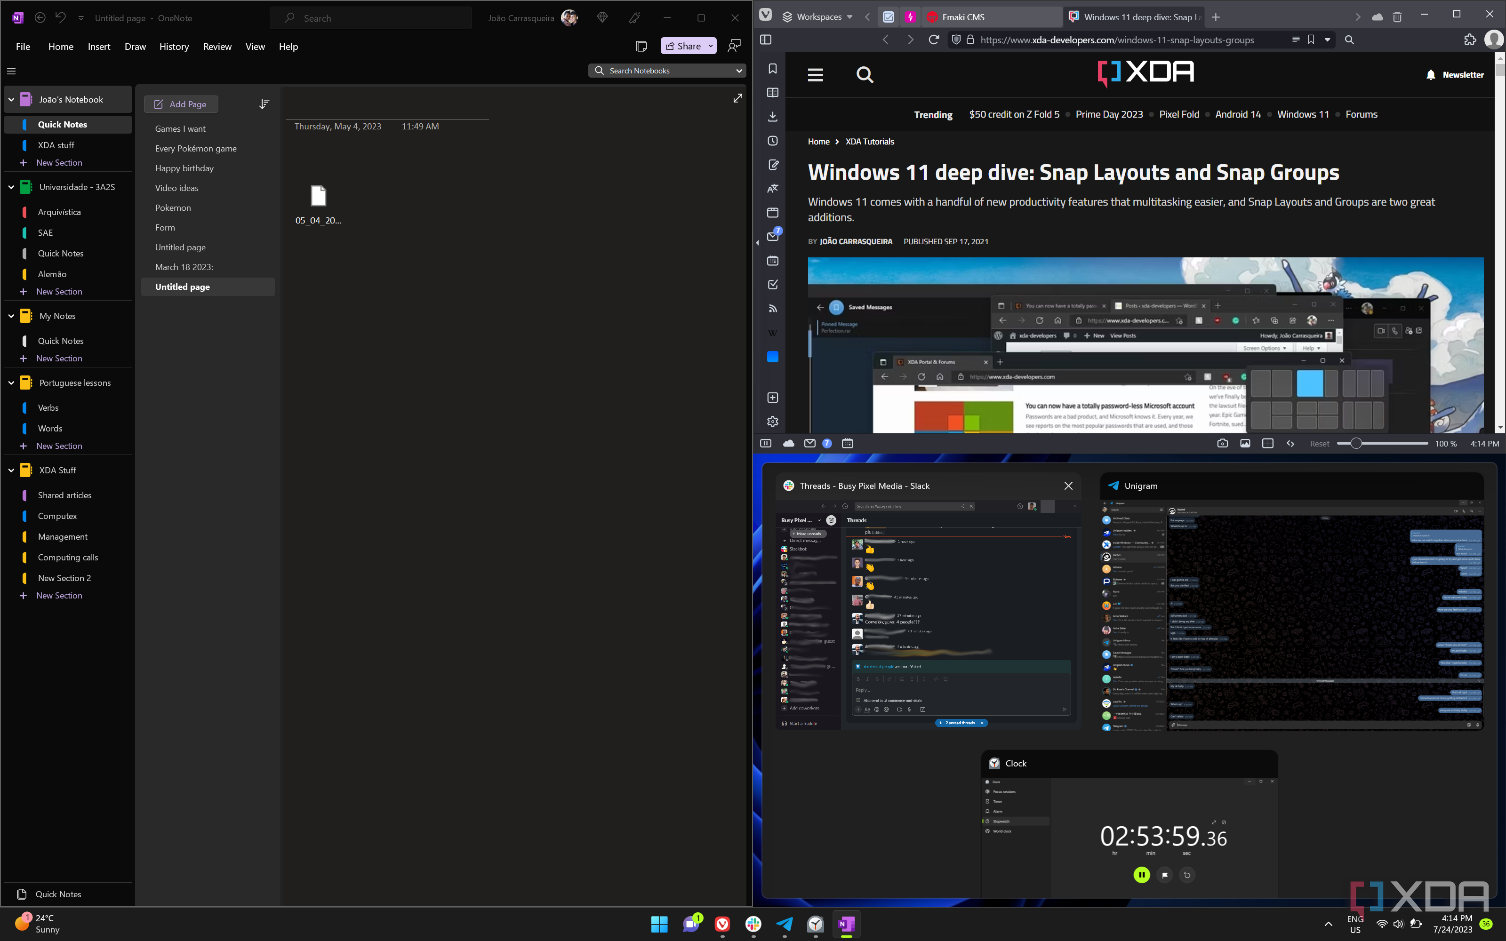Toggle images display in Vivaldi status bar

pyautogui.click(x=1245, y=443)
